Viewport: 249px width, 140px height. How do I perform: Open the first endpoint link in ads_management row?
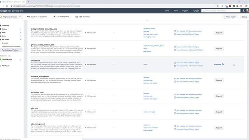[x=147, y=125]
